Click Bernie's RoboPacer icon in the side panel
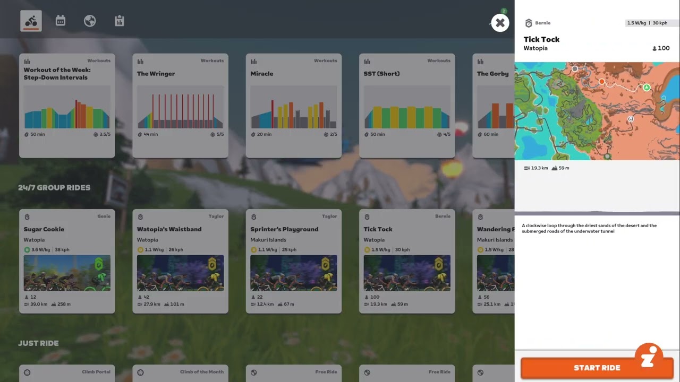This screenshot has height=382, width=680. pos(529,23)
